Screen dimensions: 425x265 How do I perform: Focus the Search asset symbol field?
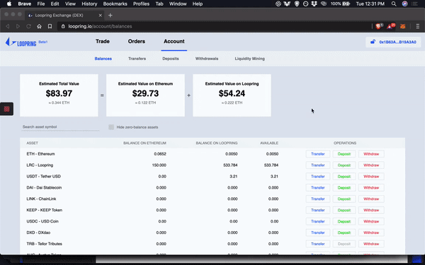tap(60, 126)
